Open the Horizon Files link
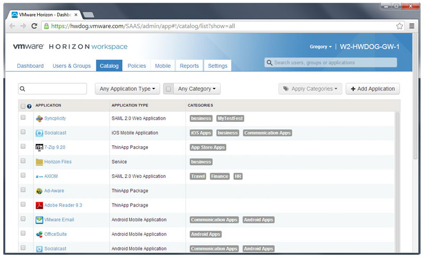The width and height of the screenshot is (424, 259). click(x=58, y=162)
